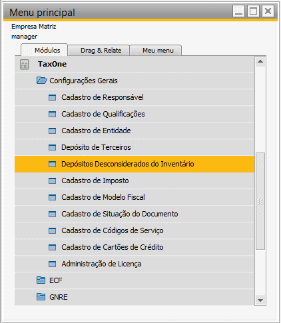This screenshot has width=281, height=323.
Task: Collapse the Configurações Gerais open folder
Action: click(41, 81)
